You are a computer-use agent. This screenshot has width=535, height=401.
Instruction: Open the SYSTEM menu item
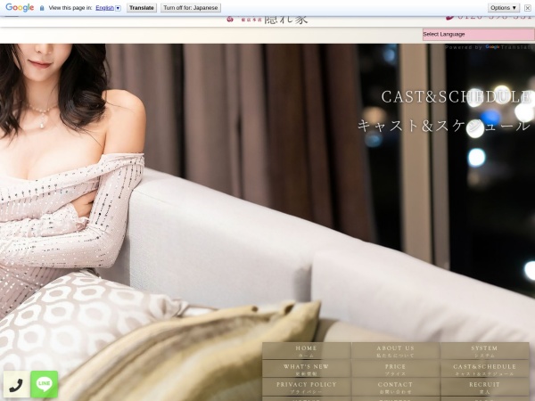(x=484, y=351)
